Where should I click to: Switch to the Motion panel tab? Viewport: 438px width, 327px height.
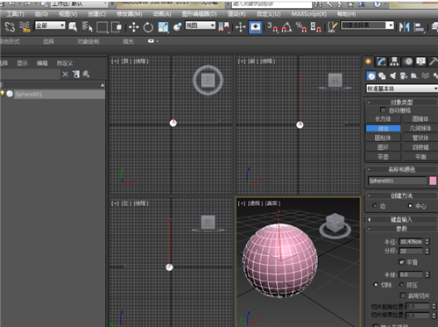coord(408,61)
